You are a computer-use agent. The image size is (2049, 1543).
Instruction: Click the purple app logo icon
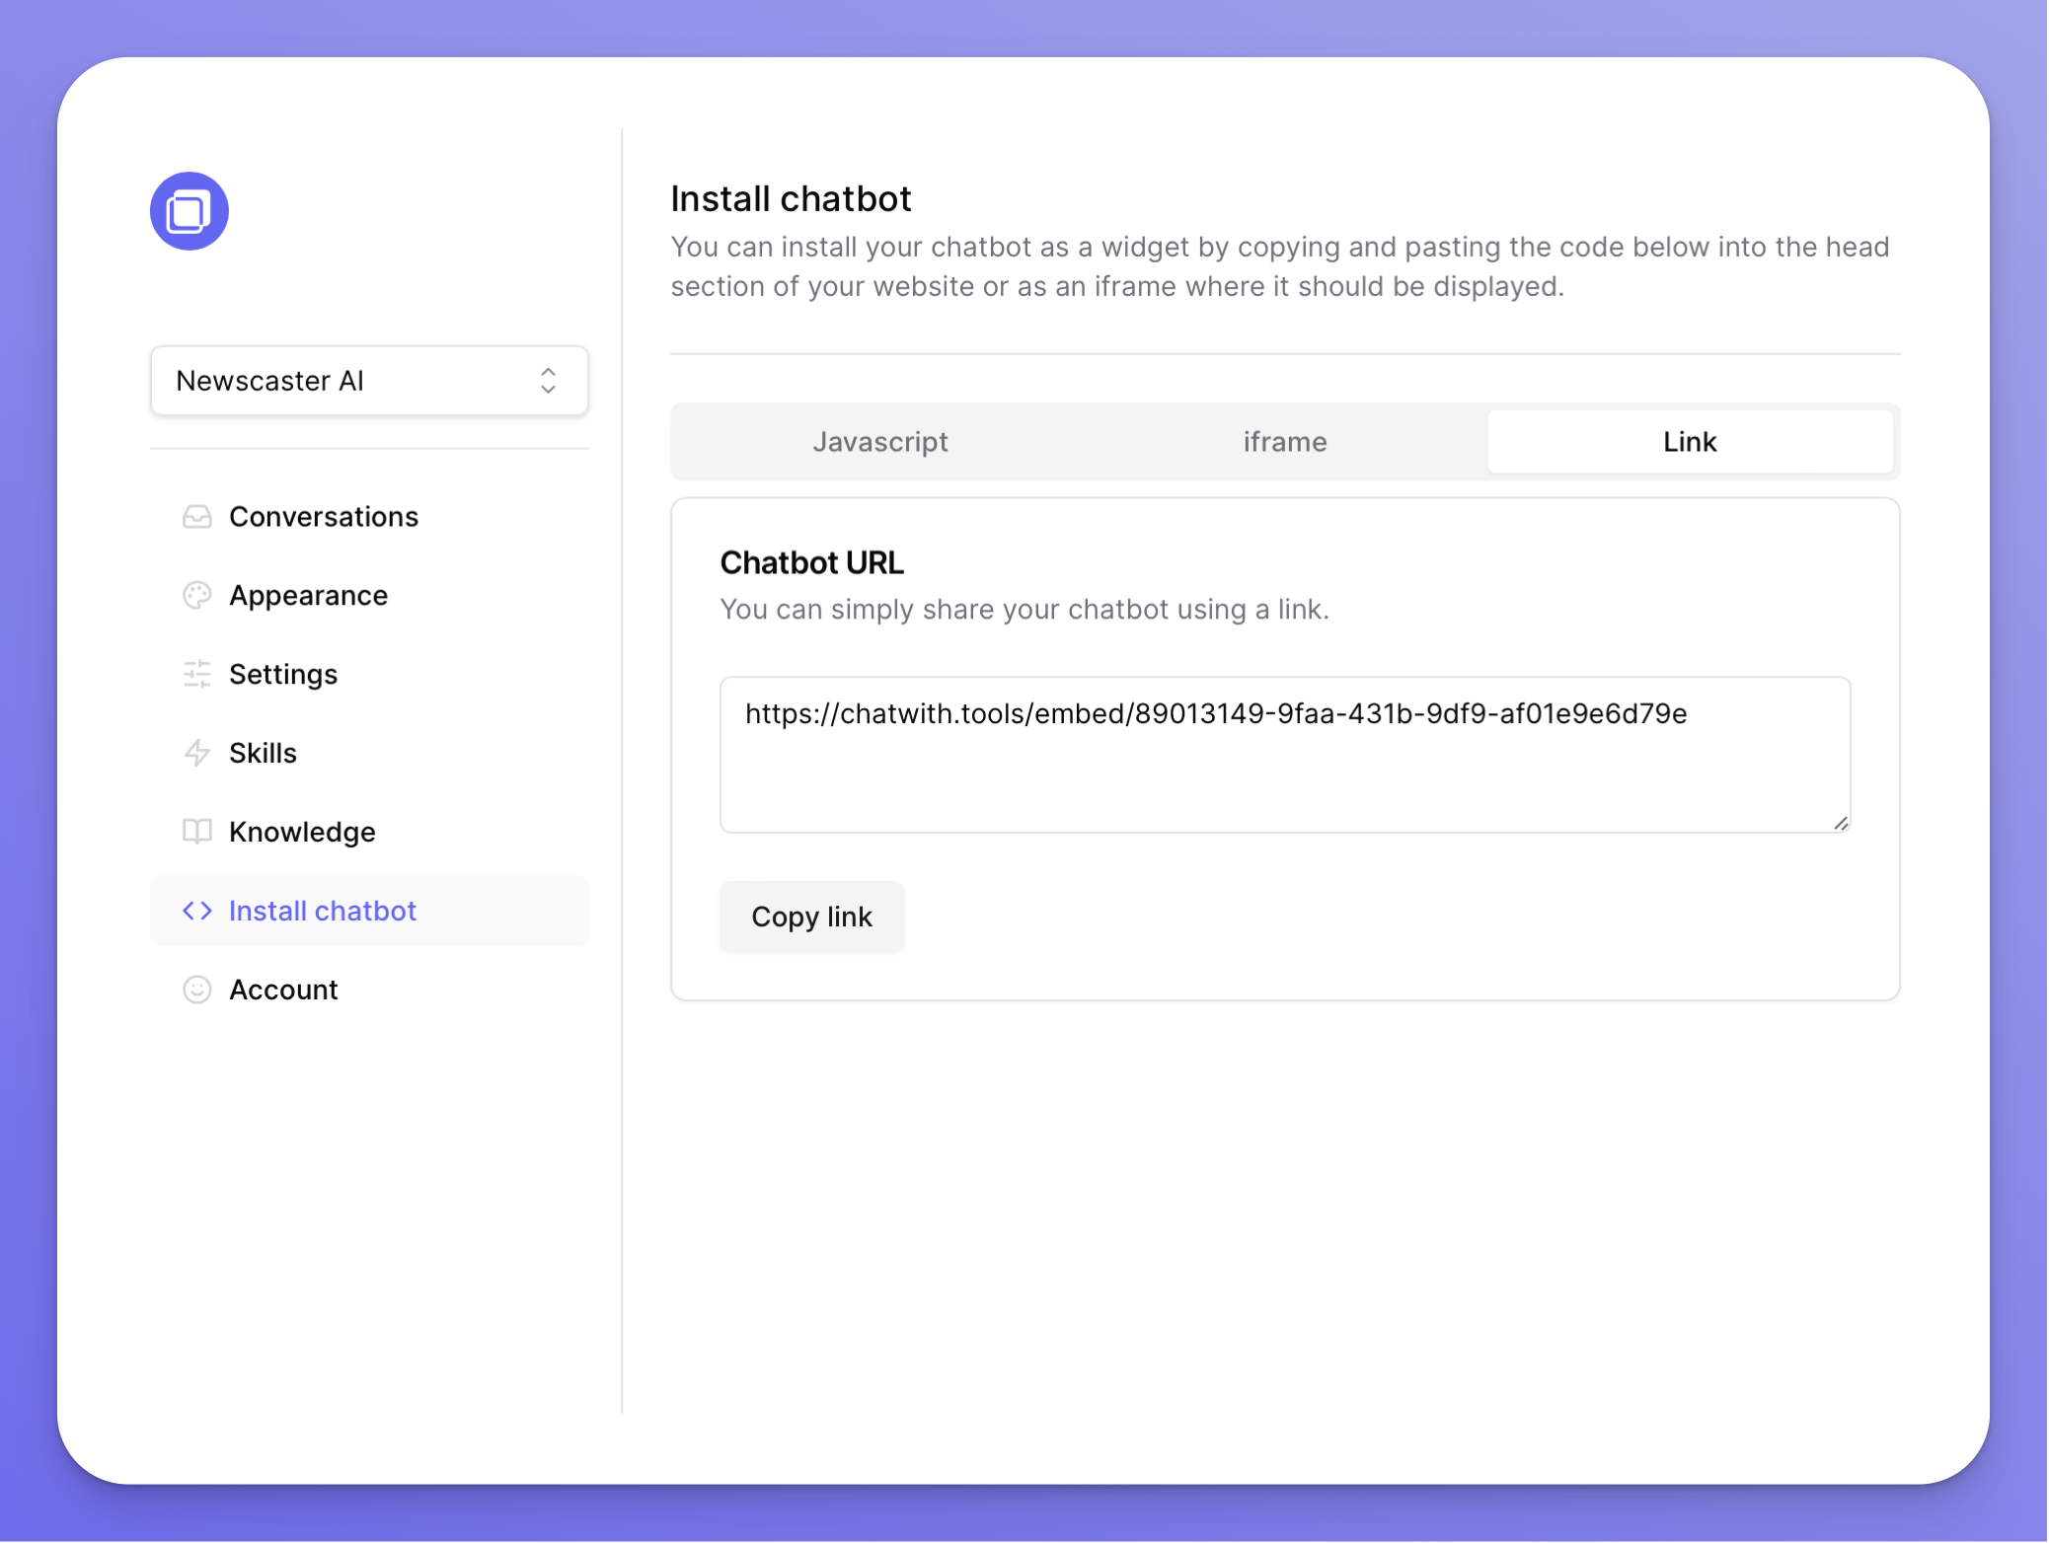click(x=190, y=211)
